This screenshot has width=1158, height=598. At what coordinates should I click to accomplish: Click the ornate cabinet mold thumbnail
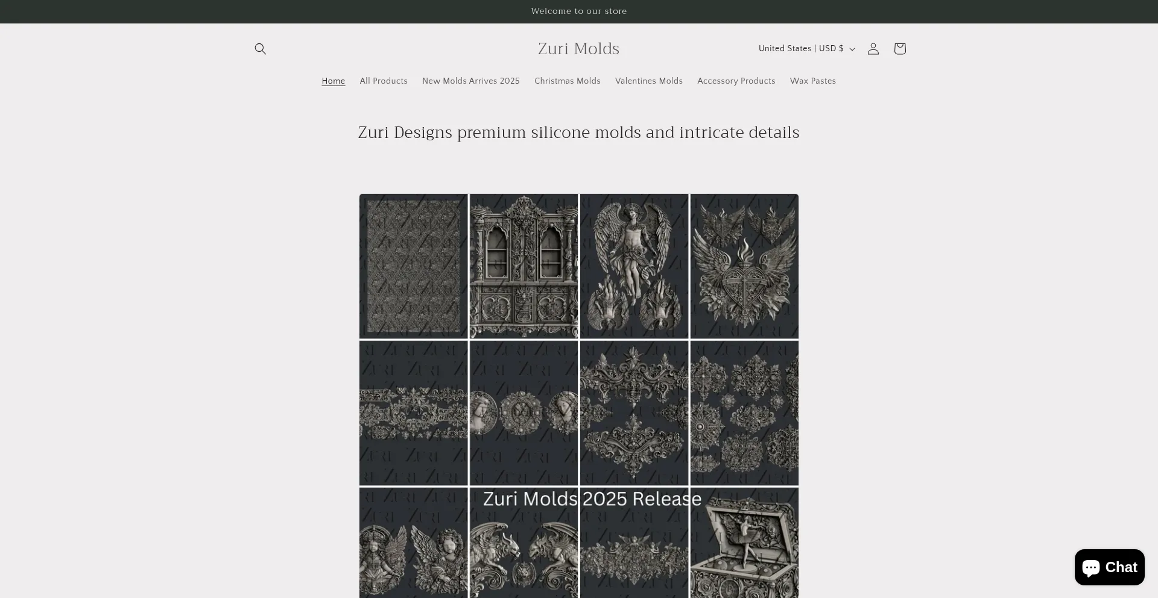tap(524, 266)
